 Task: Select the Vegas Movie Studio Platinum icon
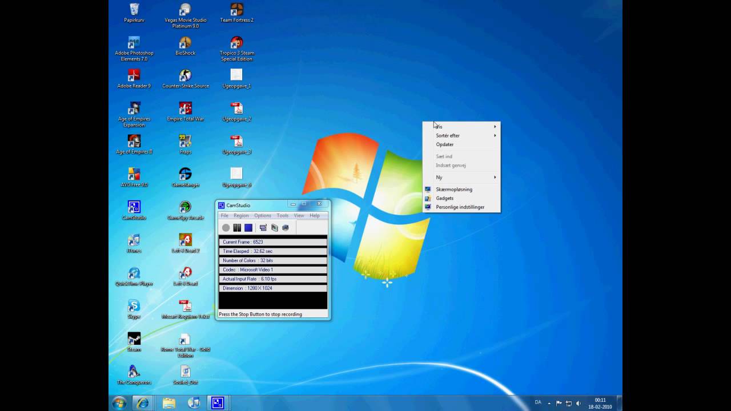185,15
